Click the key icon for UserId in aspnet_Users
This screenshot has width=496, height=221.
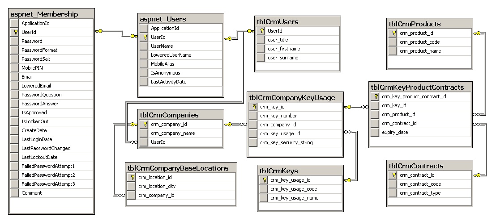coord(144,37)
